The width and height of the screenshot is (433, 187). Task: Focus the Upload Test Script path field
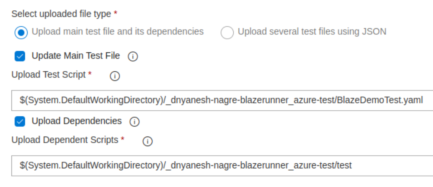(x=222, y=100)
